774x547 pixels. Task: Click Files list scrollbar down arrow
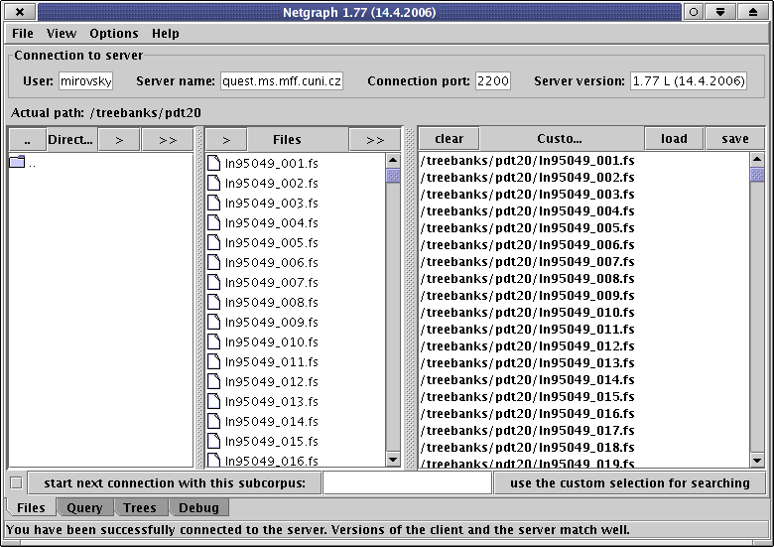(x=393, y=460)
